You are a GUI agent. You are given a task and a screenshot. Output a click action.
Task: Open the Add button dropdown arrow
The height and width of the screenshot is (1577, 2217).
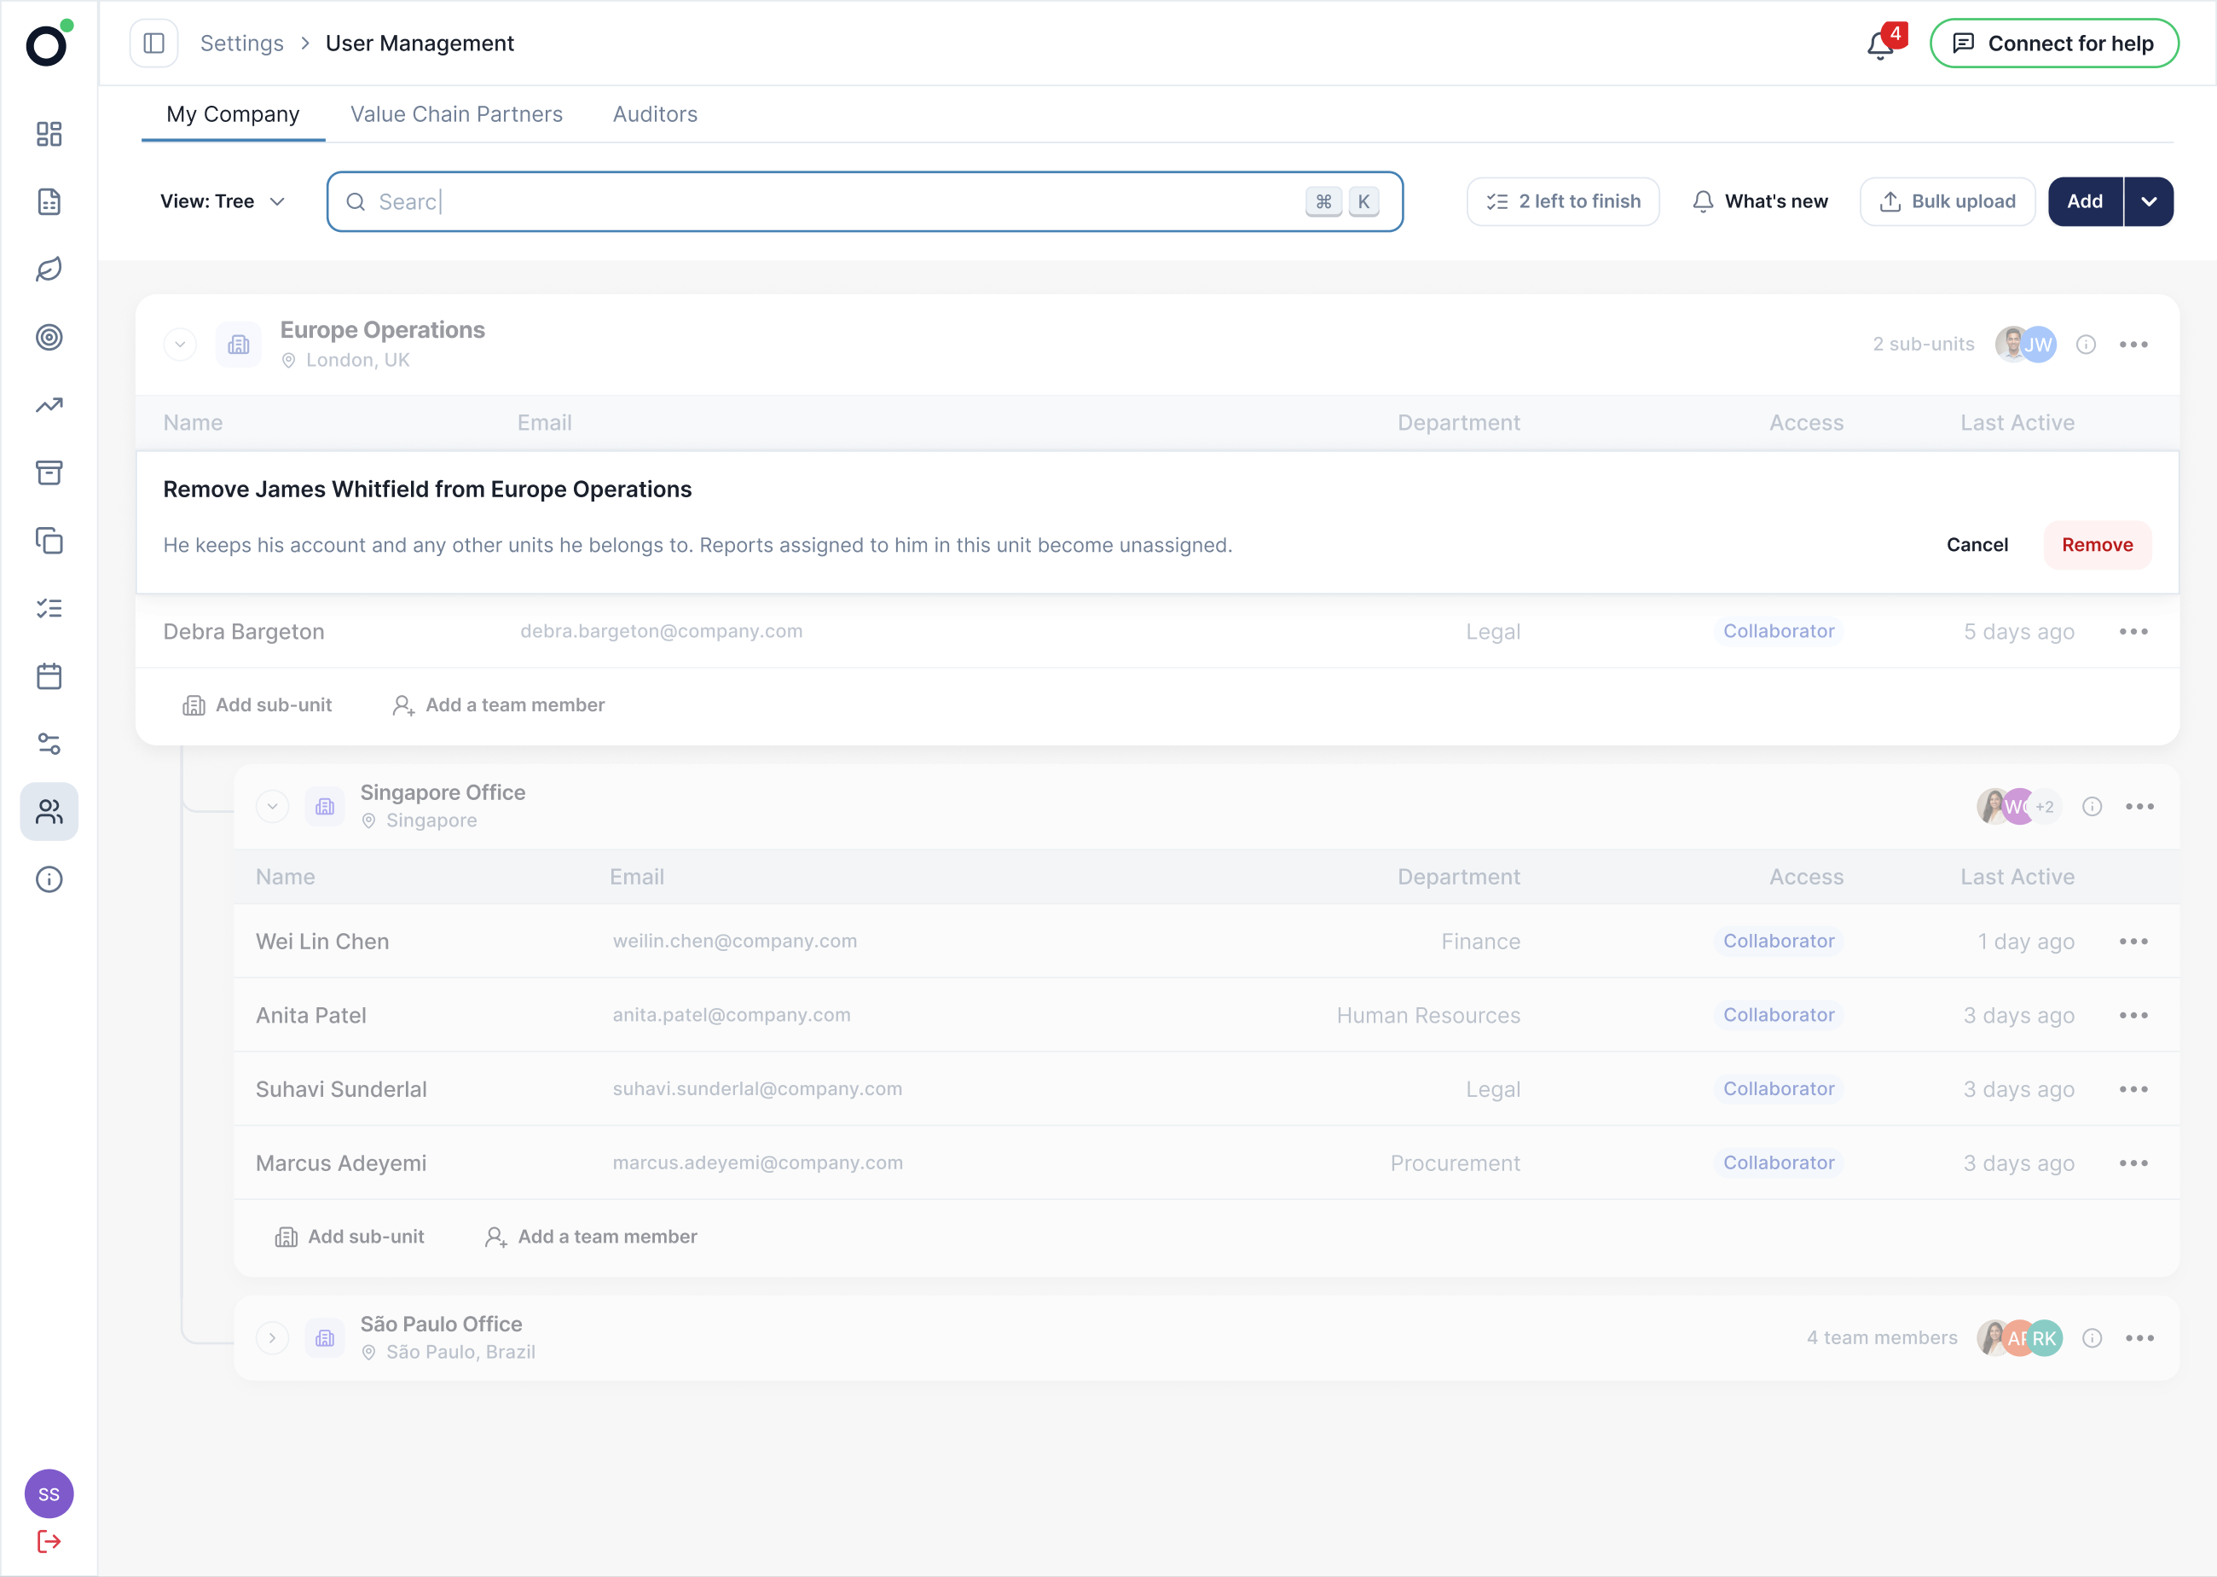coord(2149,202)
